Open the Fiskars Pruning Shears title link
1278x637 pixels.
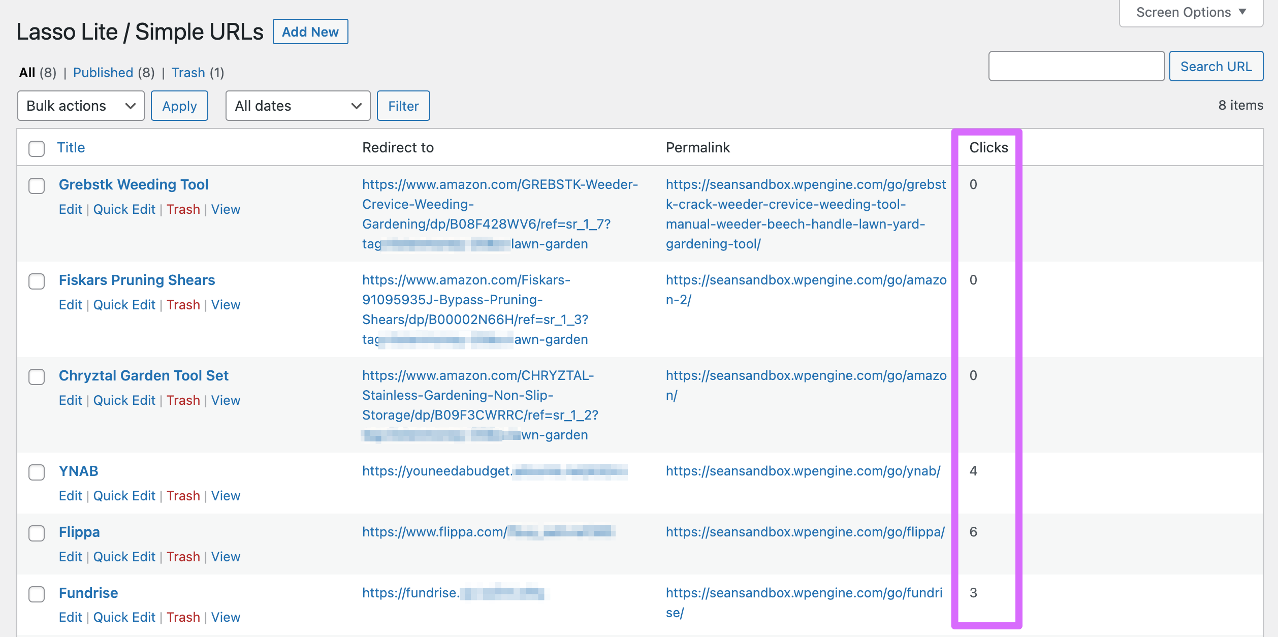[x=137, y=280]
